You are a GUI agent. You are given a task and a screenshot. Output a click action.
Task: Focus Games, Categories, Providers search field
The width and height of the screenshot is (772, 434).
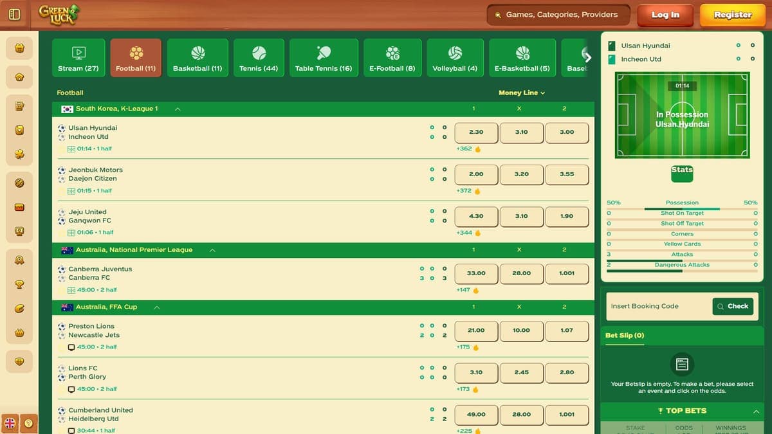(558, 15)
